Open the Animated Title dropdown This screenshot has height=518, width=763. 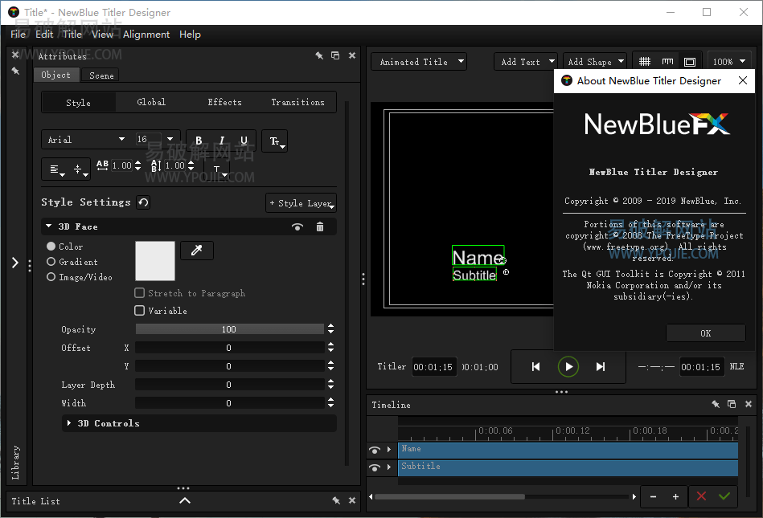[x=419, y=62]
